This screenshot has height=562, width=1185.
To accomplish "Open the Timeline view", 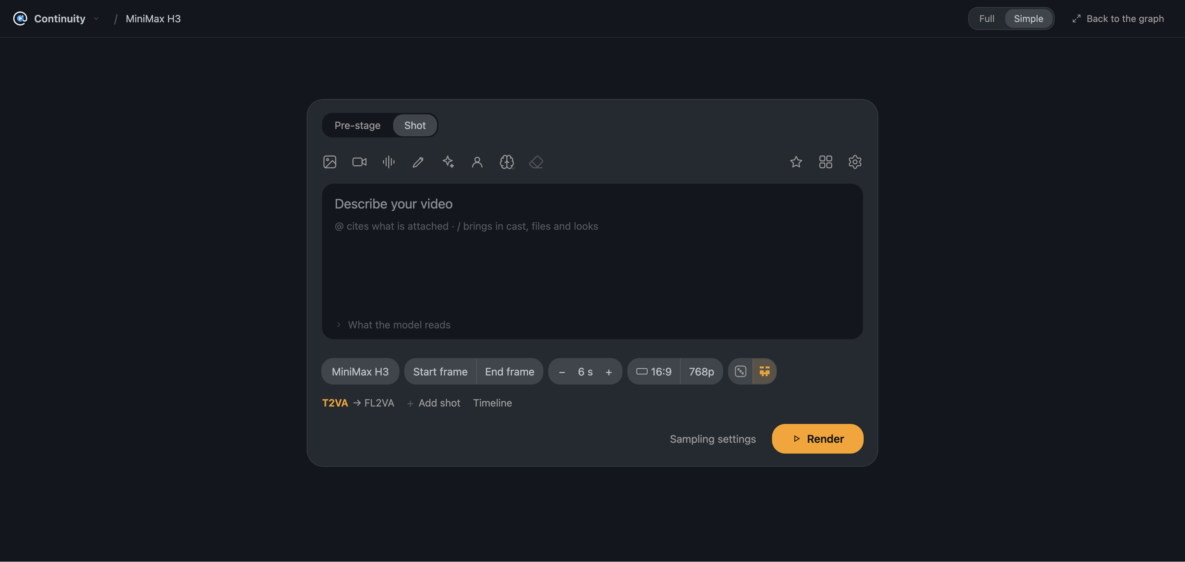I will (492, 403).
